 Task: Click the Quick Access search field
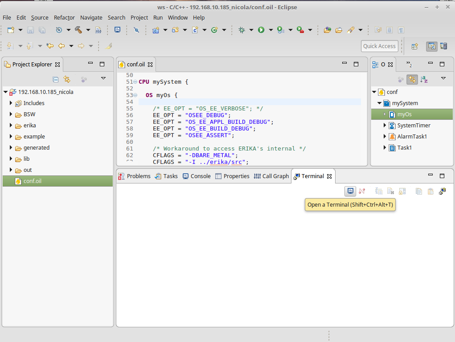click(379, 46)
